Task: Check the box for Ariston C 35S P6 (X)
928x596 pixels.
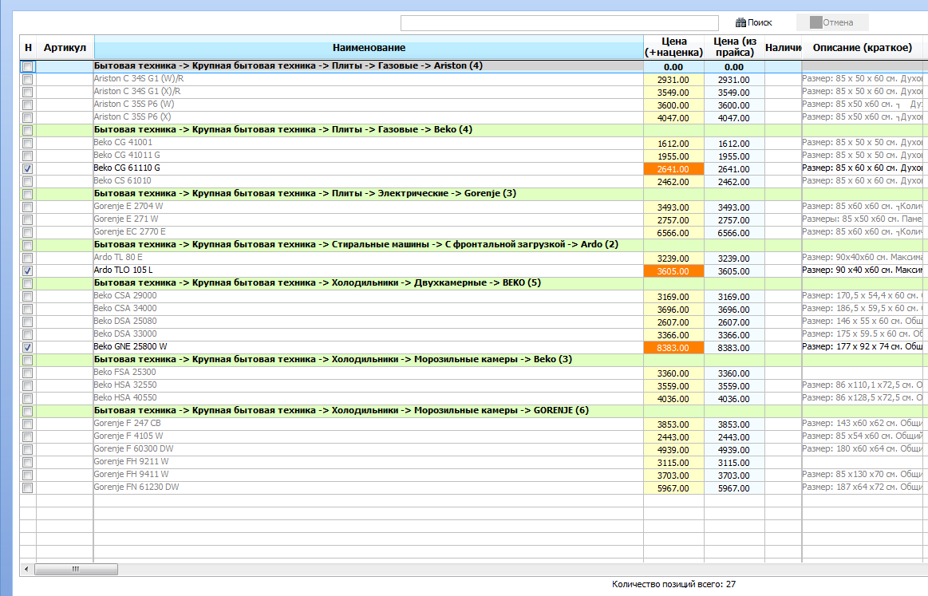Action: tap(28, 118)
